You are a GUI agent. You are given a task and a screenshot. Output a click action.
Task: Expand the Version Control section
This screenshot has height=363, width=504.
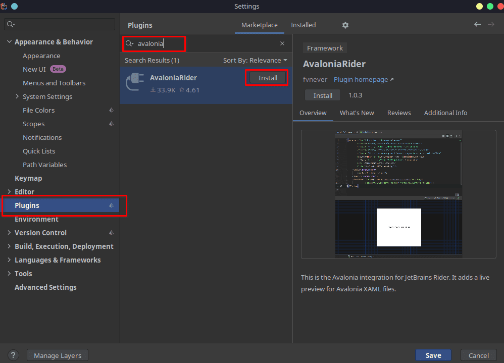(x=9, y=233)
